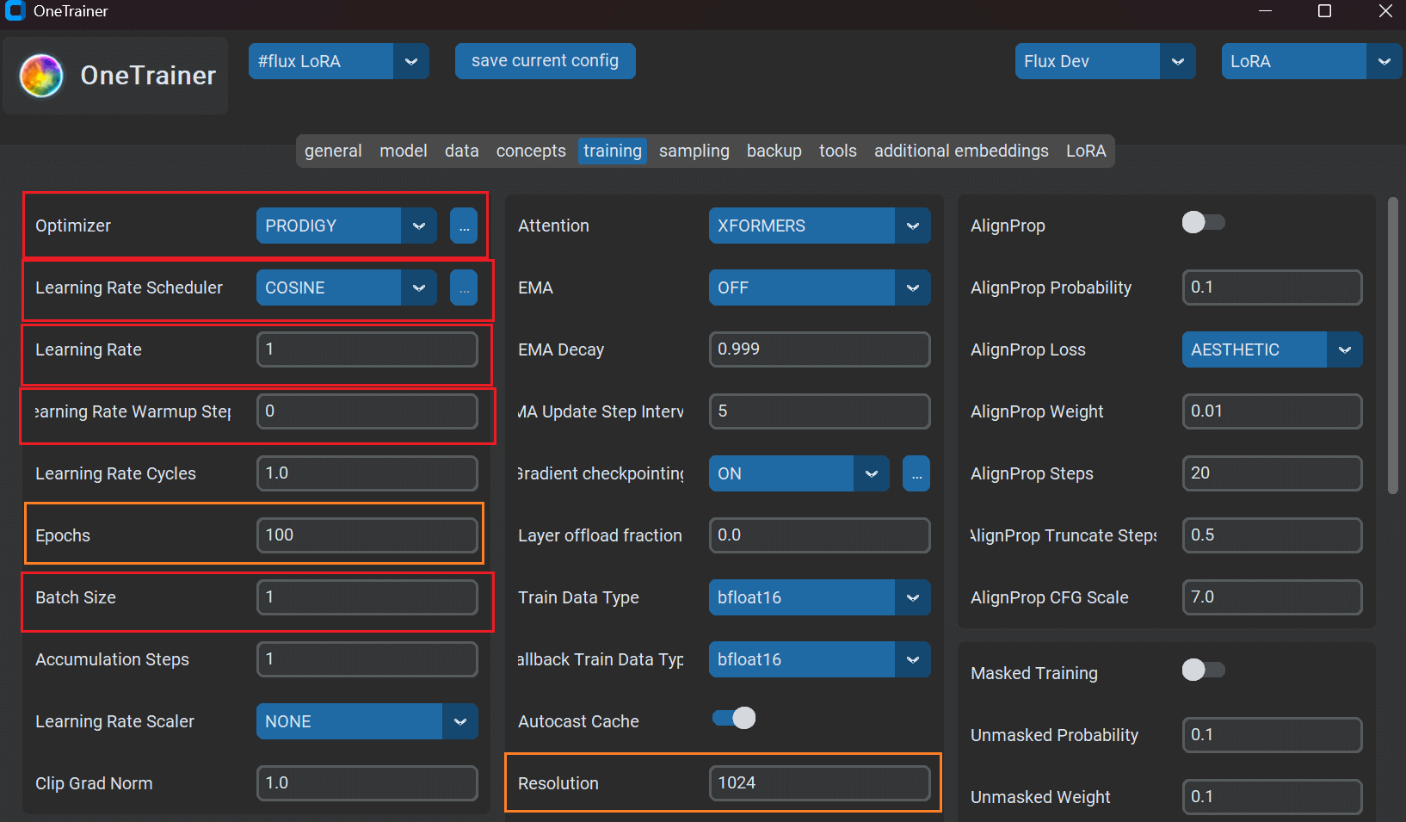
Task: Click the OneTrainer rainbow logo icon
Action: (41, 76)
